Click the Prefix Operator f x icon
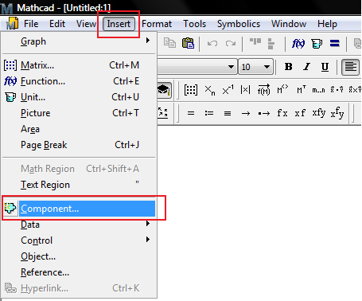The width and height of the screenshot is (362, 301). [x=282, y=113]
